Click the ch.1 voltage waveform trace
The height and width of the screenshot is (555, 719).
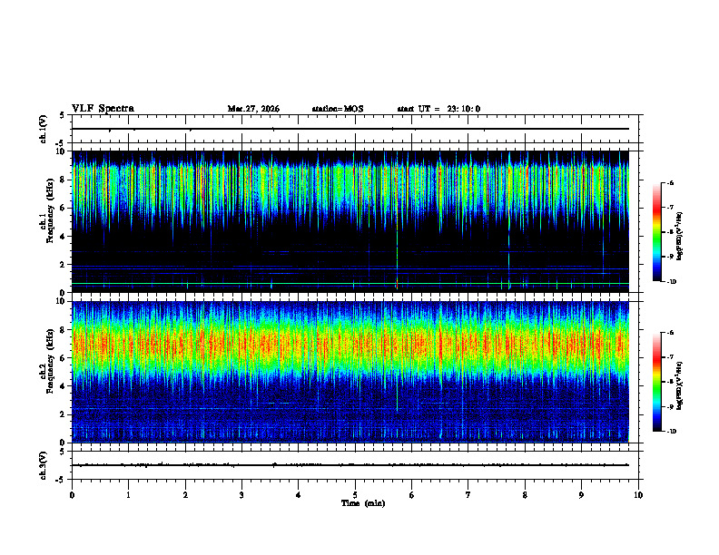click(350, 129)
